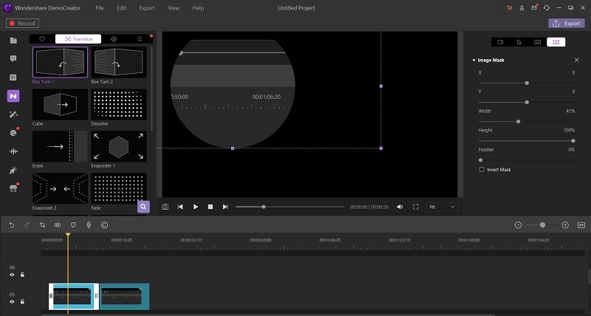Open the Fit zoom dropdown
Viewport: 591px width, 316px height.
pos(442,207)
